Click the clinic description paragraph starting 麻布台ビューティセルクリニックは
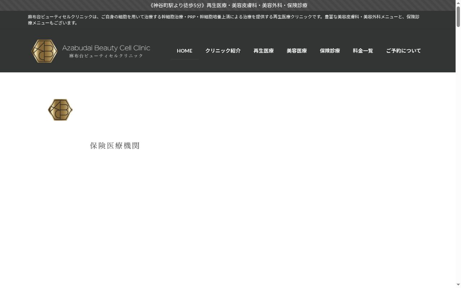461x288 pixels. click(x=224, y=20)
